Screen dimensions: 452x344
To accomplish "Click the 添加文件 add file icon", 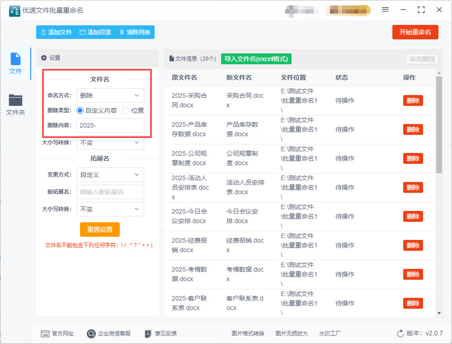I will point(43,32).
